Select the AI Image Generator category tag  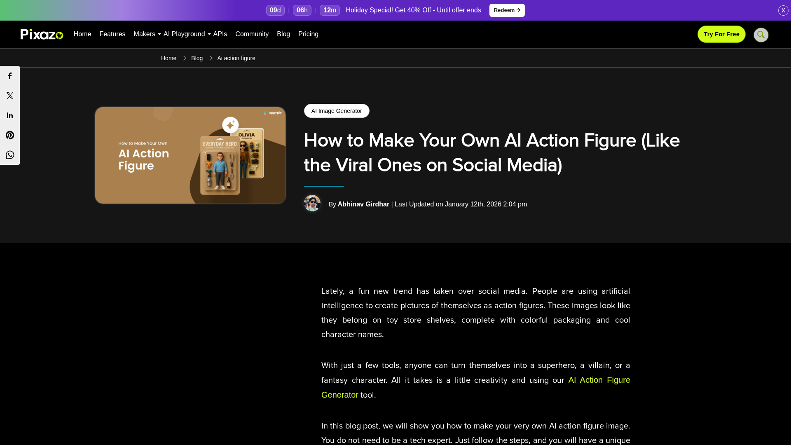coord(336,111)
